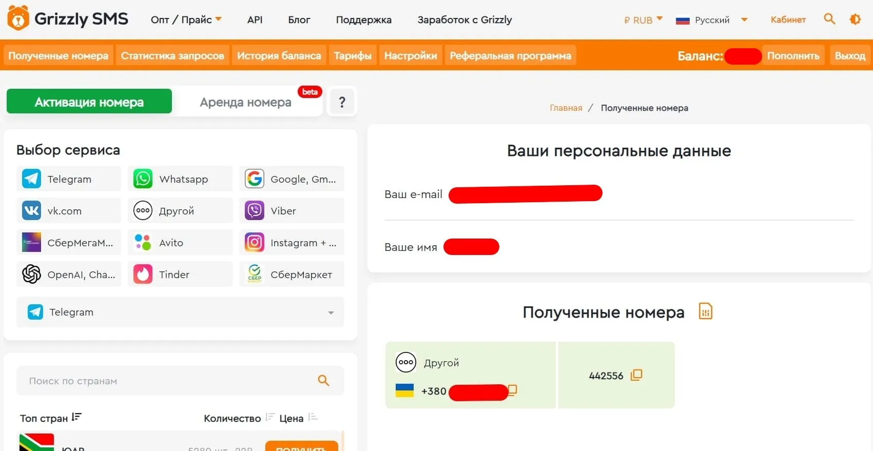Open the API menu item
873x451 pixels.
tap(255, 19)
